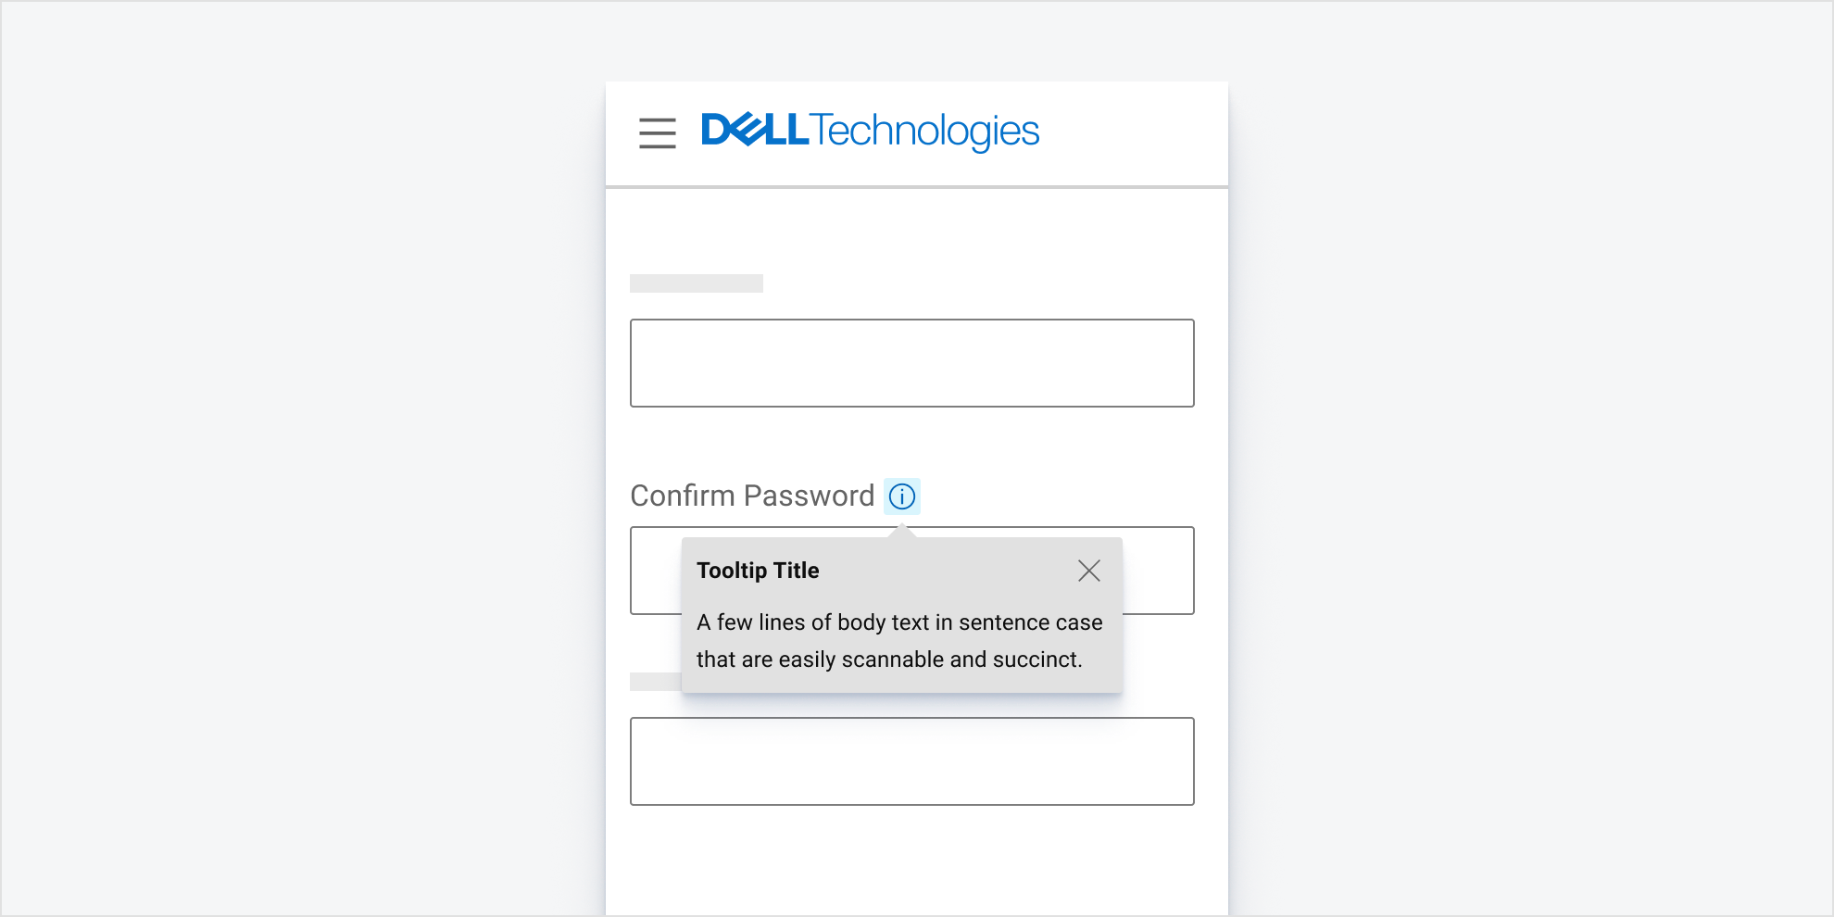Click Confirm Password field portion right of tooltip

click(1159, 571)
